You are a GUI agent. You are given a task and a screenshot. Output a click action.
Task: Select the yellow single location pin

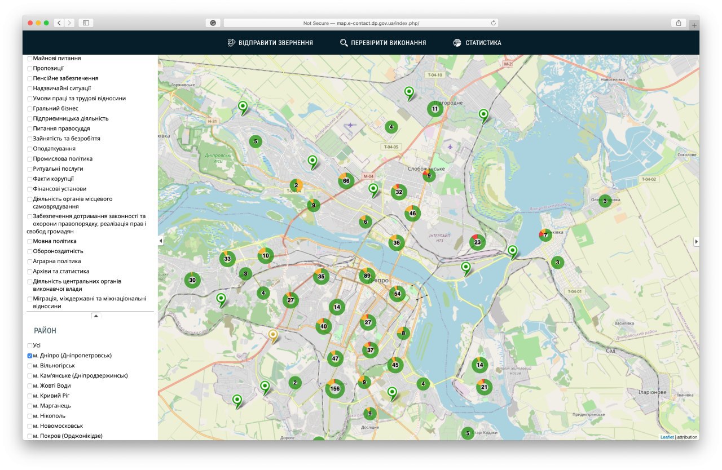pyautogui.click(x=274, y=336)
